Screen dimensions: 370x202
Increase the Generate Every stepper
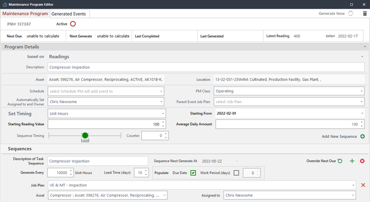click(x=71, y=171)
